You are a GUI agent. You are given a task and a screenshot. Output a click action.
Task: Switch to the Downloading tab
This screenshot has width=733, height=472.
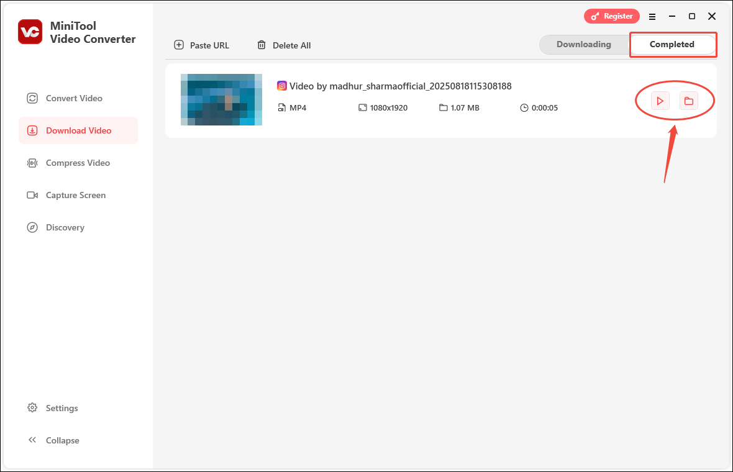coord(583,44)
